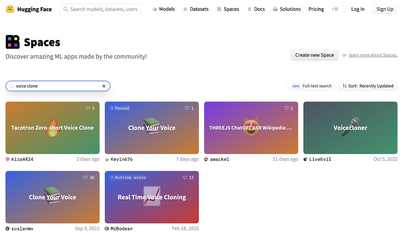Viewport: 403px width, 235px height.
Task: Click the "Discover amazing ML apps" tagline
Action: (x=76, y=57)
